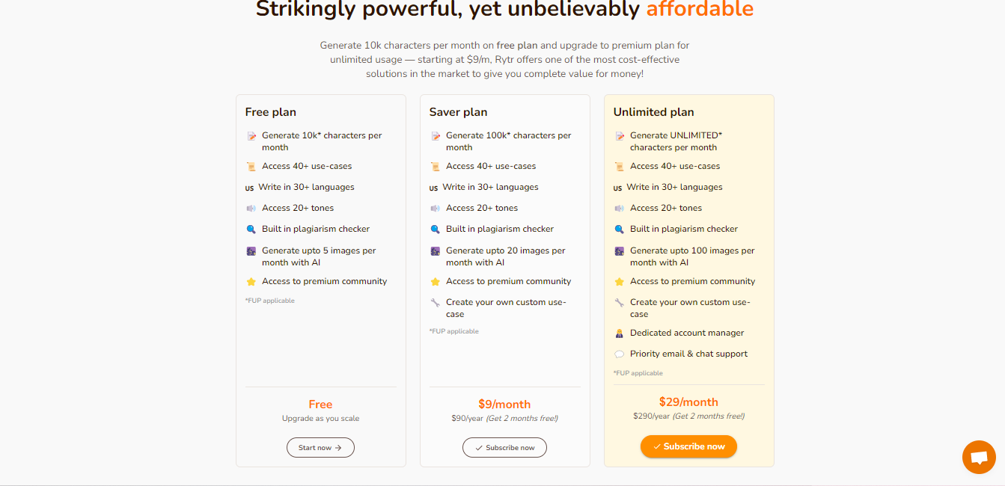Open the orange chat support bubble
Viewport: 1005px width, 486px height.
pos(979,457)
